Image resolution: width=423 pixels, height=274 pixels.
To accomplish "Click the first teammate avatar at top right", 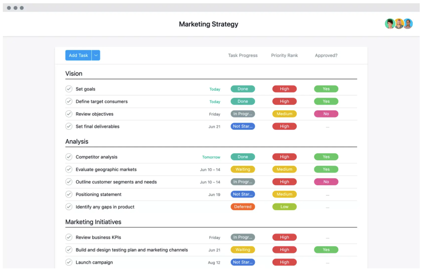I will [390, 24].
